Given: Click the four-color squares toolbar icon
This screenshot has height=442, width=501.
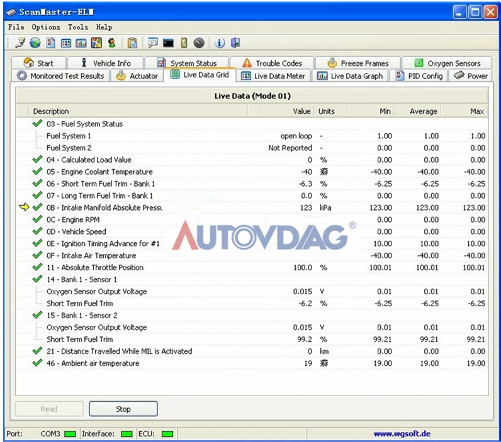Looking at the screenshot, I should (x=96, y=43).
